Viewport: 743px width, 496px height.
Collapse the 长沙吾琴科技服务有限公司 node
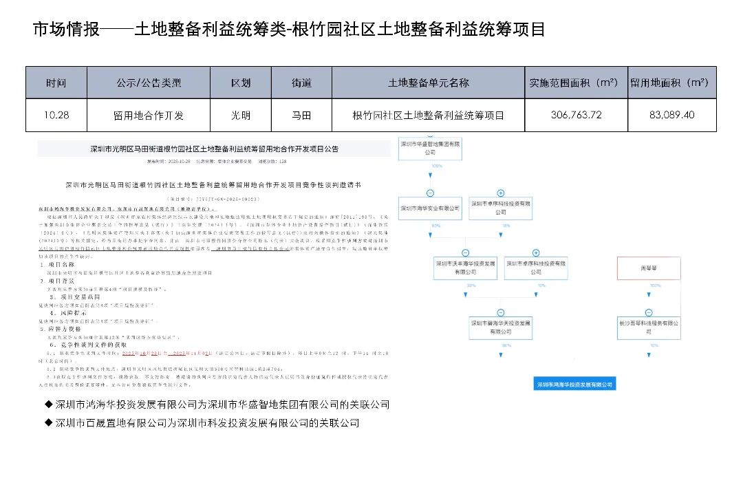coord(648,312)
